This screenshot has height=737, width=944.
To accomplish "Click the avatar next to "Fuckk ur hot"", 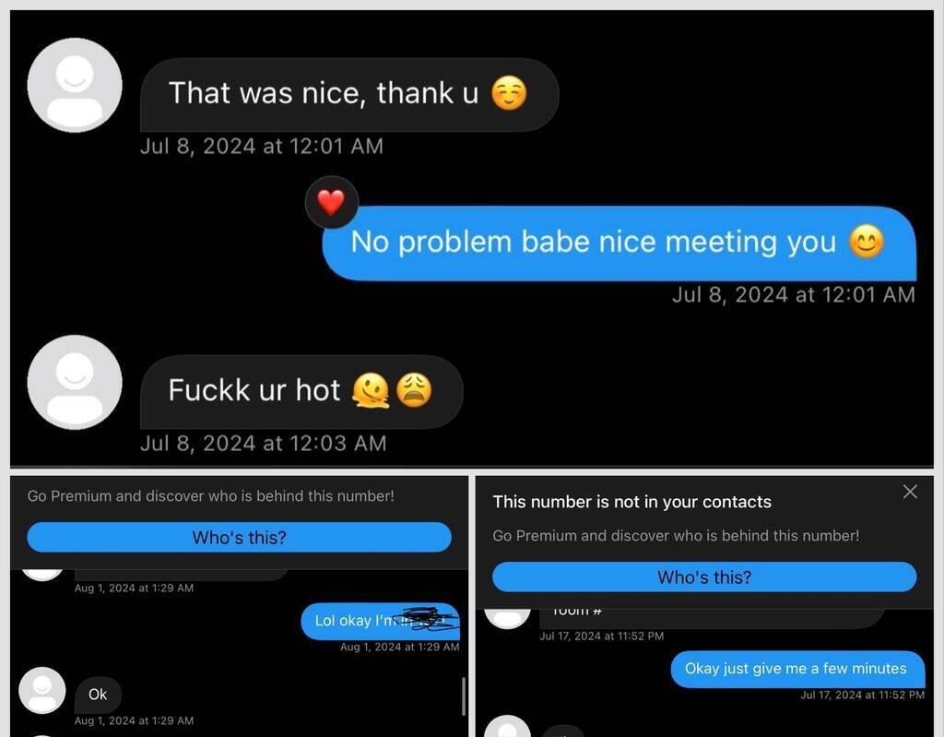I will pyautogui.click(x=75, y=382).
